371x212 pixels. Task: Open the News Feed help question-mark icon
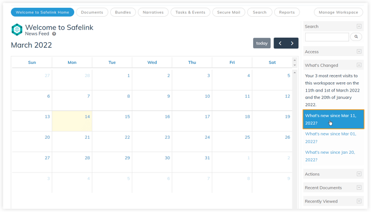coord(54,34)
